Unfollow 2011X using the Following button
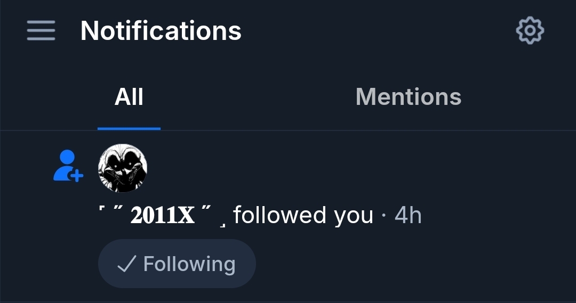 (x=177, y=264)
